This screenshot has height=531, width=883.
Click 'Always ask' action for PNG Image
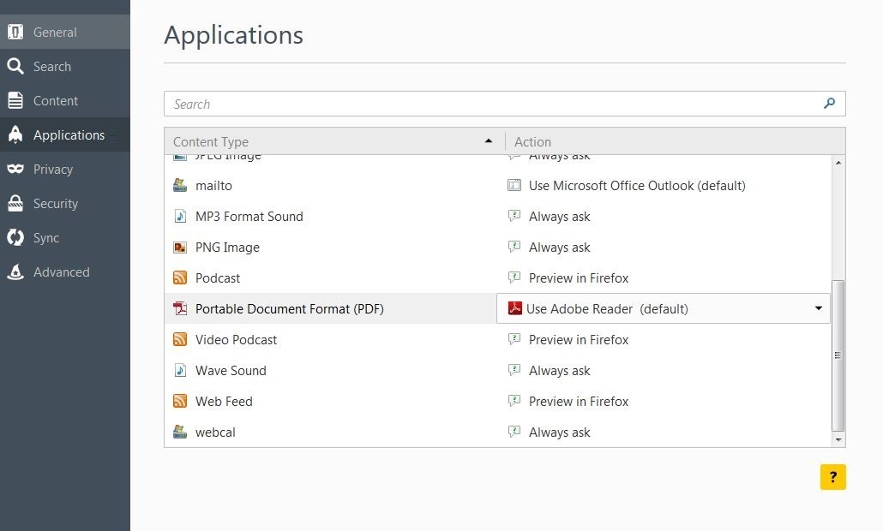click(559, 248)
